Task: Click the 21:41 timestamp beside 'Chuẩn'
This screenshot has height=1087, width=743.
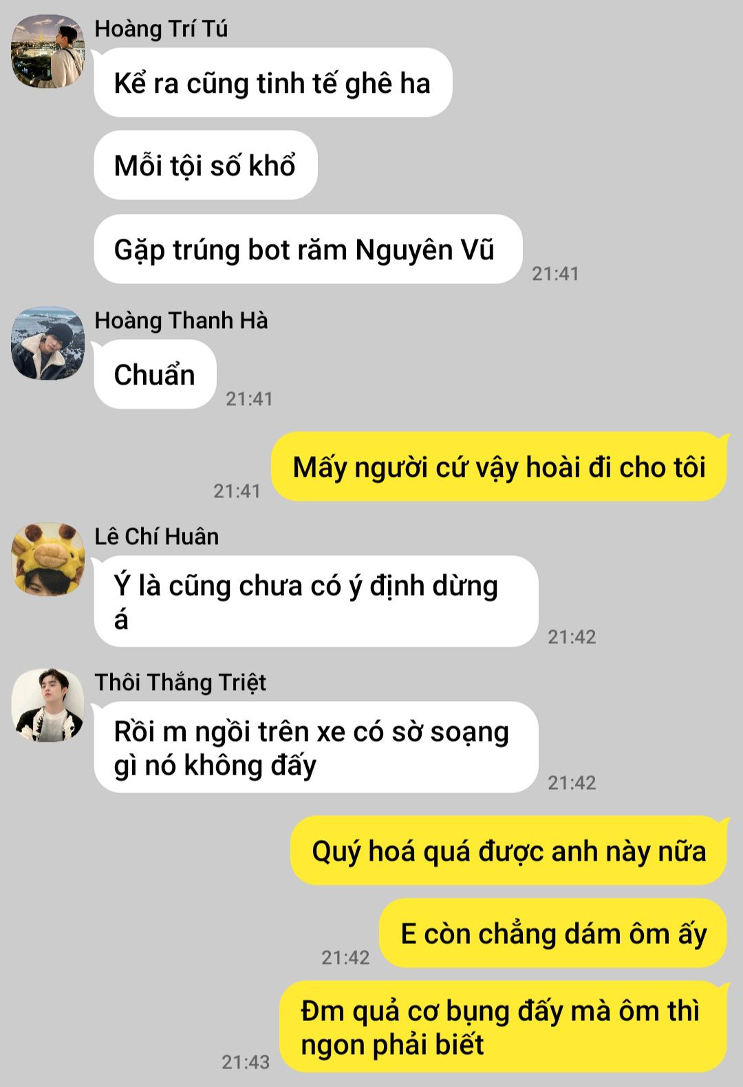Action: pos(250,399)
